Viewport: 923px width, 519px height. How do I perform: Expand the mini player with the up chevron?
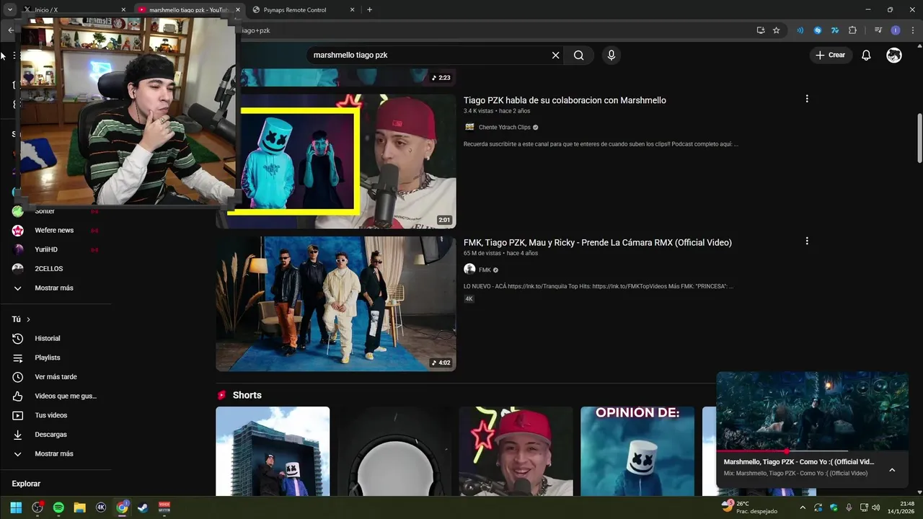click(x=892, y=470)
